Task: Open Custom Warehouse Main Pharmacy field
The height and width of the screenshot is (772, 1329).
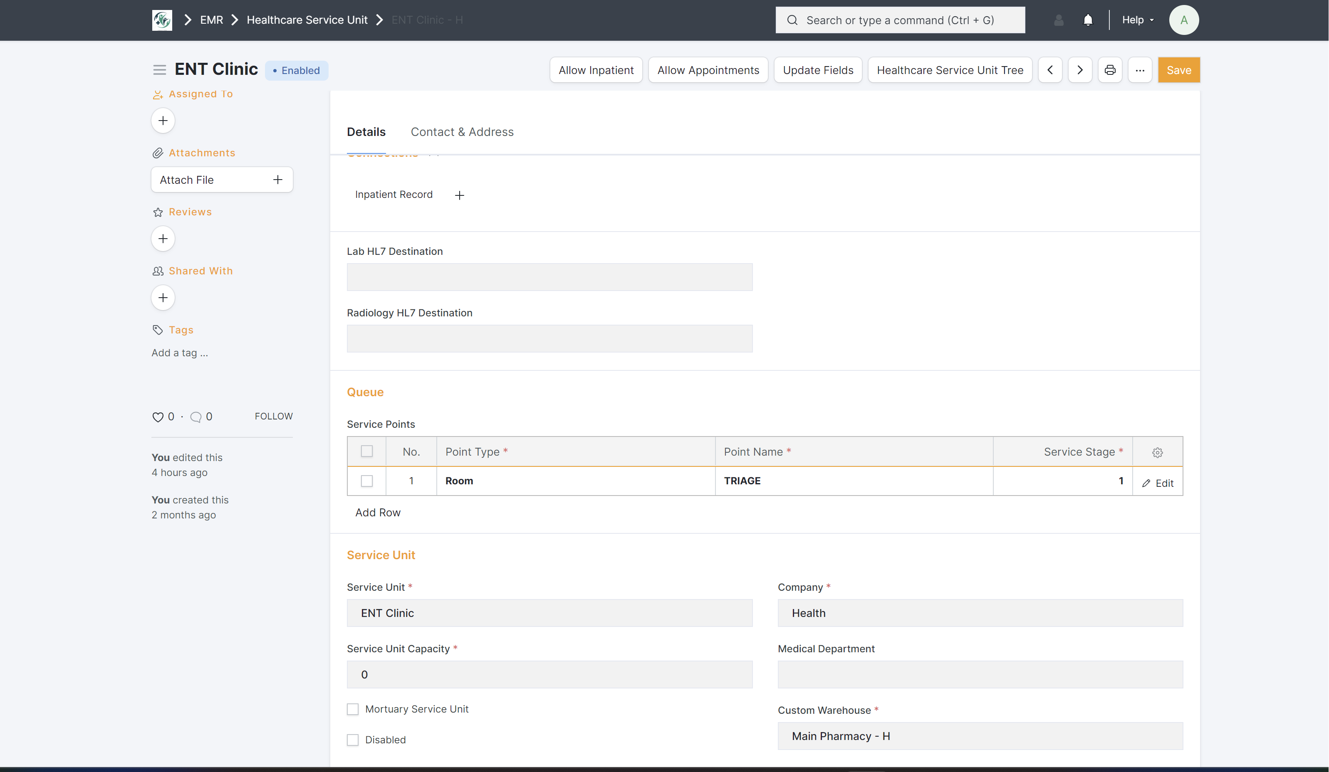Action: 980,736
